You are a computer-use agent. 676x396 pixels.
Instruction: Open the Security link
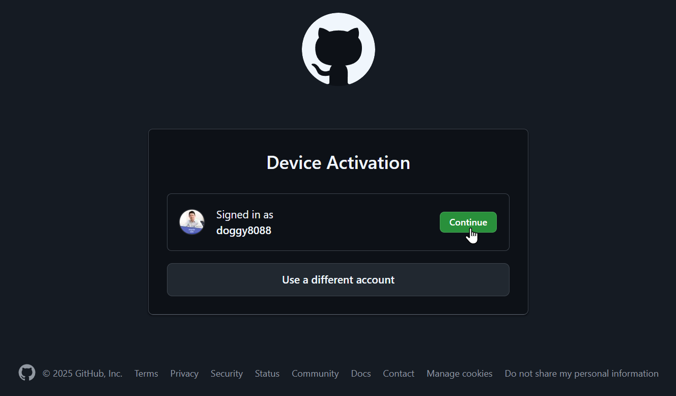(227, 373)
